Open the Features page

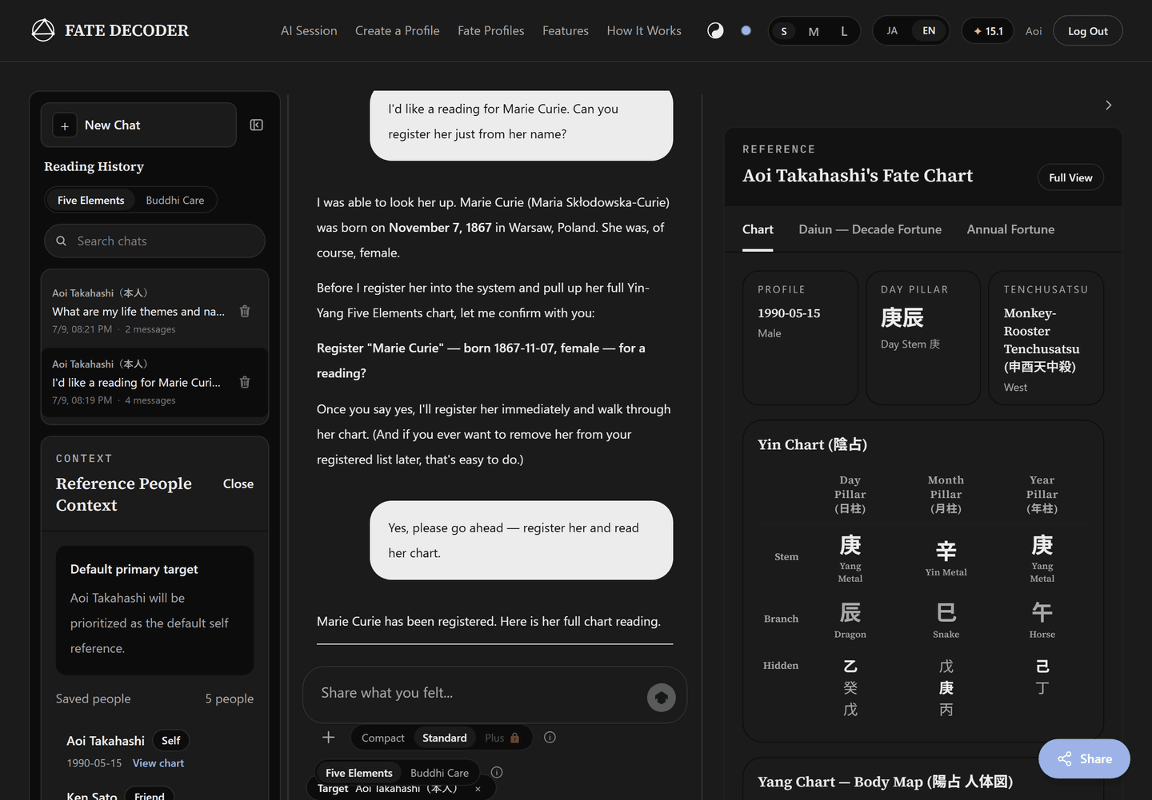(x=566, y=30)
